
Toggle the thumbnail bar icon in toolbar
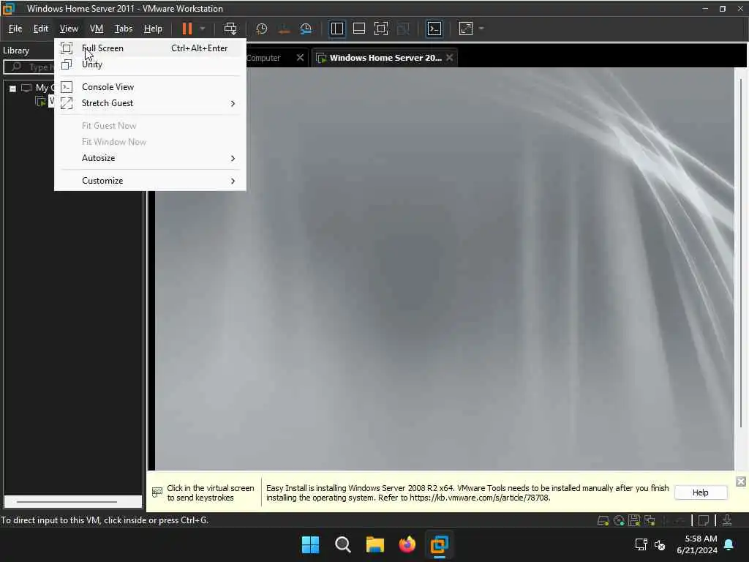tap(358, 29)
